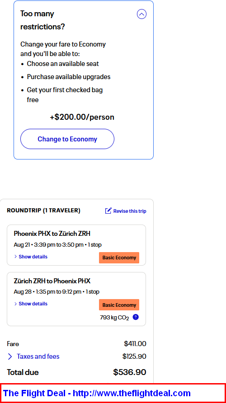Click the CO2 emissions help question mark icon
This screenshot has width=226, height=403.
136,317
